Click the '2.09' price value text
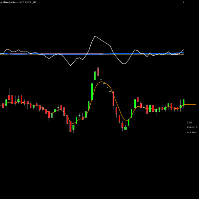This screenshot has height=199, width=199. coord(189,123)
